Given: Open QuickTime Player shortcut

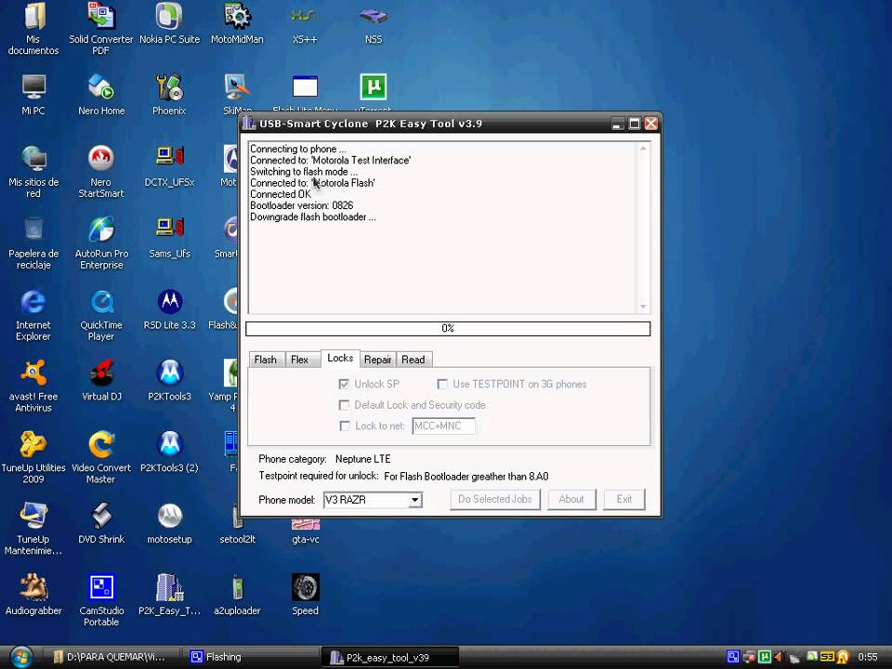Looking at the screenshot, I should (100, 315).
